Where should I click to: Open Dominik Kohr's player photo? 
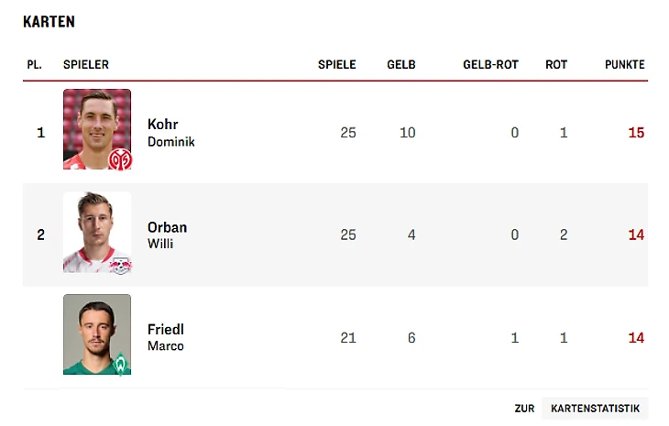click(97, 129)
